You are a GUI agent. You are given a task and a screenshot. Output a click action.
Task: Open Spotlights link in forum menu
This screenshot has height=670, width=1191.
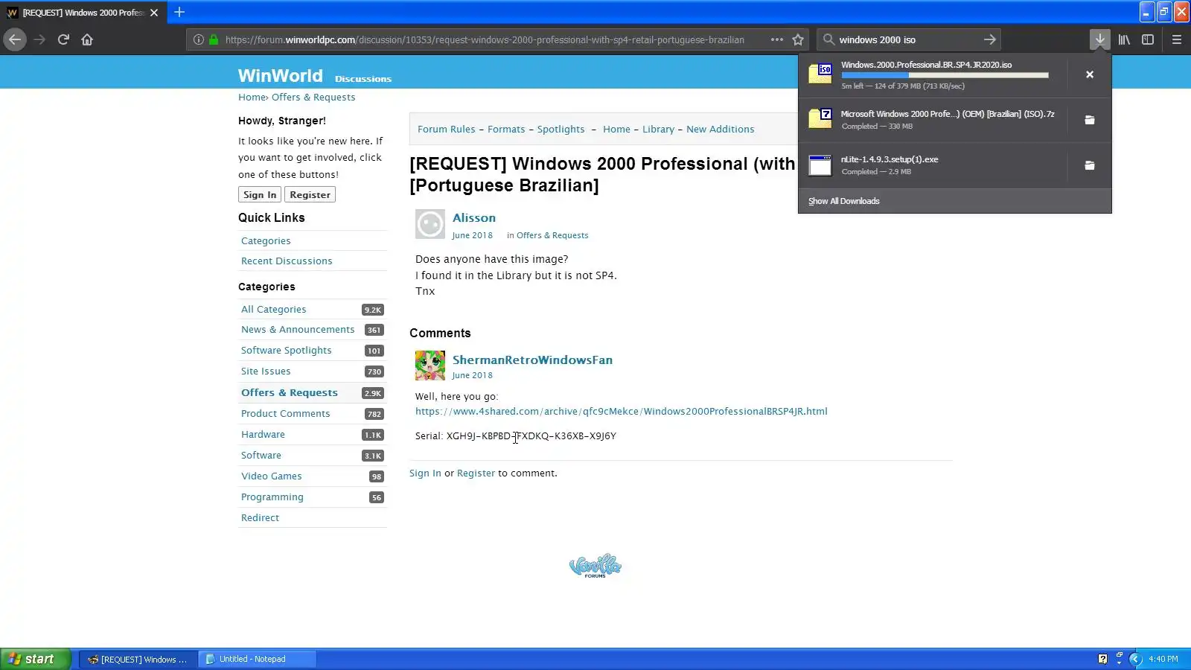pos(561,129)
